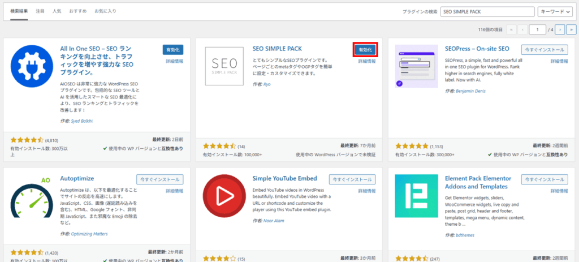
Task: Click SEO SIMPLE PACK star rating
Action: pos(219,146)
